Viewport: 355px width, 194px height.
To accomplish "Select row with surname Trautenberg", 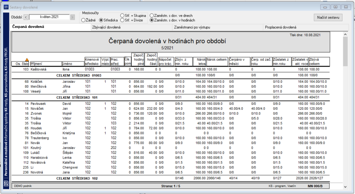I will point(171,138).
